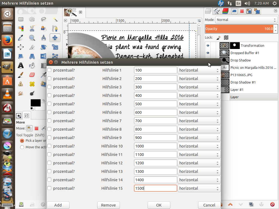Switch to the Channels dock tab
The image size is (279, 209).
click(225, 11)
